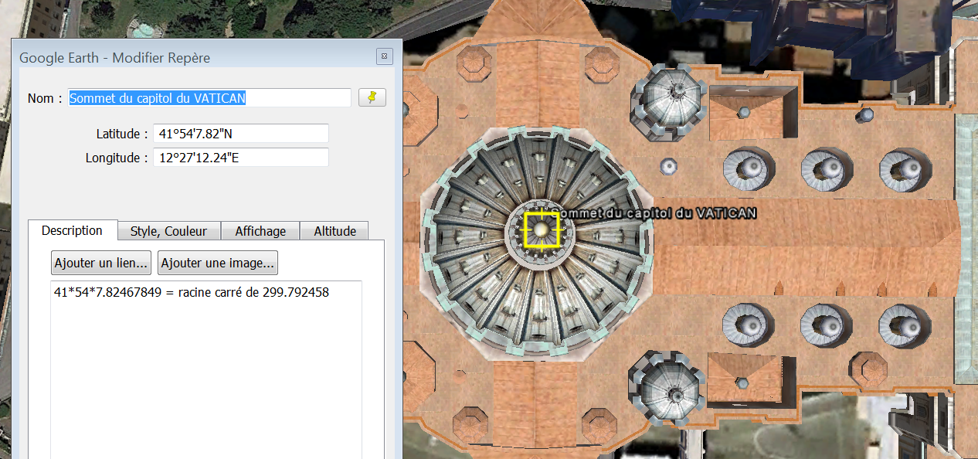Image resolution: width=978 pixels, height=459 pixels.
Task: Switch to the Description tab
Action: 72,230
